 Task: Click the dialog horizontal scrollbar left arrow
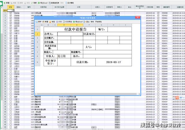point(36,94)
